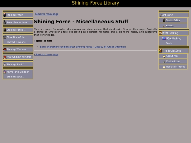Open the ROM Hacking menu heading
Screen dimensions: 191x143
[174, 33]
